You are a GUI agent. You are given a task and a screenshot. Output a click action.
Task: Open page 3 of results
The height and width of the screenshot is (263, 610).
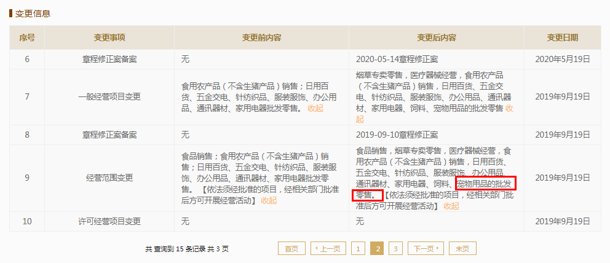pos(395,249)
